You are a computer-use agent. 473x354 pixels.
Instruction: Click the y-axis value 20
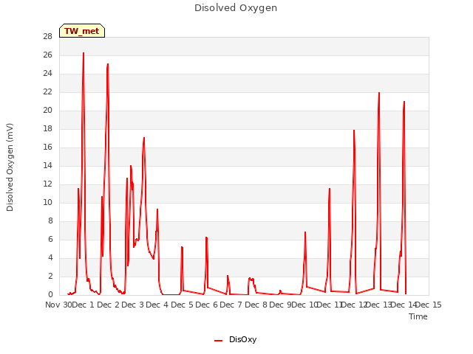(x=47, y=110)
